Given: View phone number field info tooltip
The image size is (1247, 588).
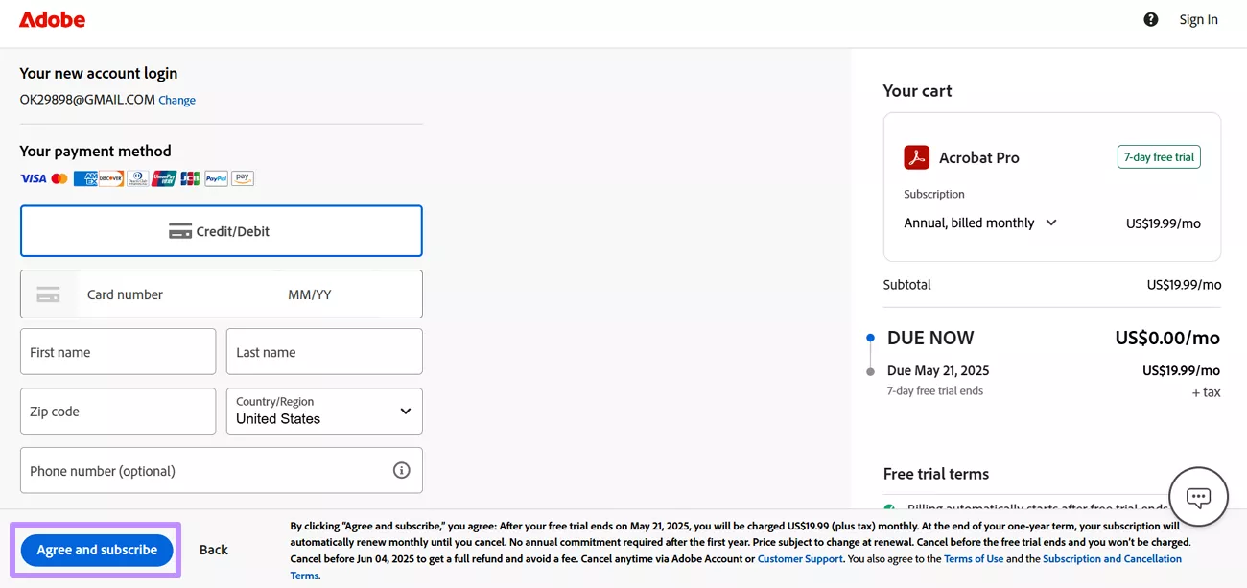Looking at the screenshot, I should coord(404,470).
